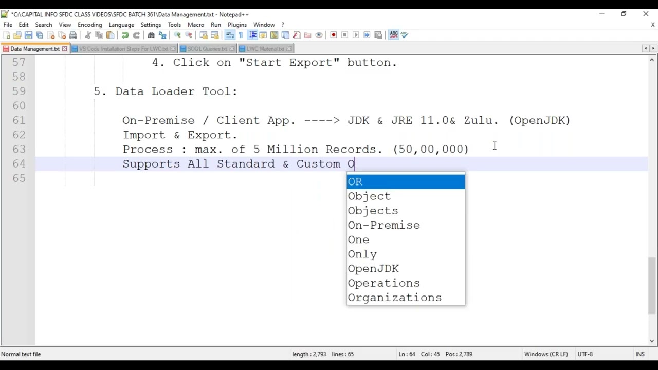
Task: Open the Settings menu
Action: coord(151,25)
